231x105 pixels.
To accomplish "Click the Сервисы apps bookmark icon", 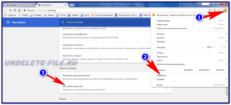I will [x=6, y=15].
